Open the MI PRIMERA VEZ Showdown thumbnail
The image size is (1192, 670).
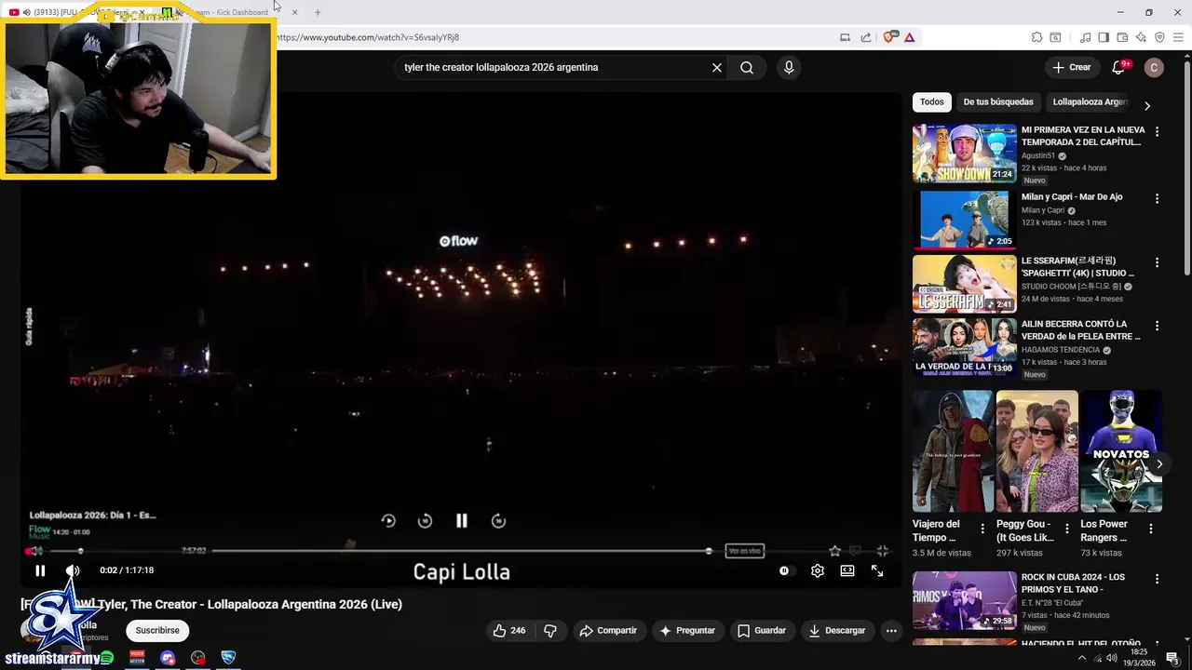point(965,154)
